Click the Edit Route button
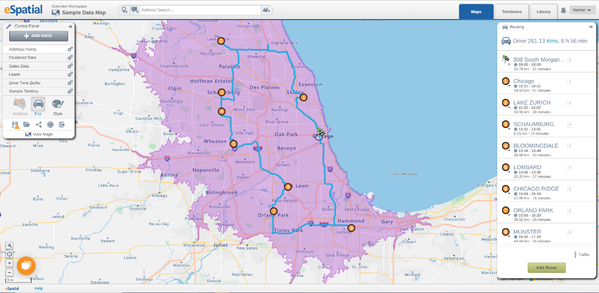The width and height of the screenshot is (599, 293). 546,268
